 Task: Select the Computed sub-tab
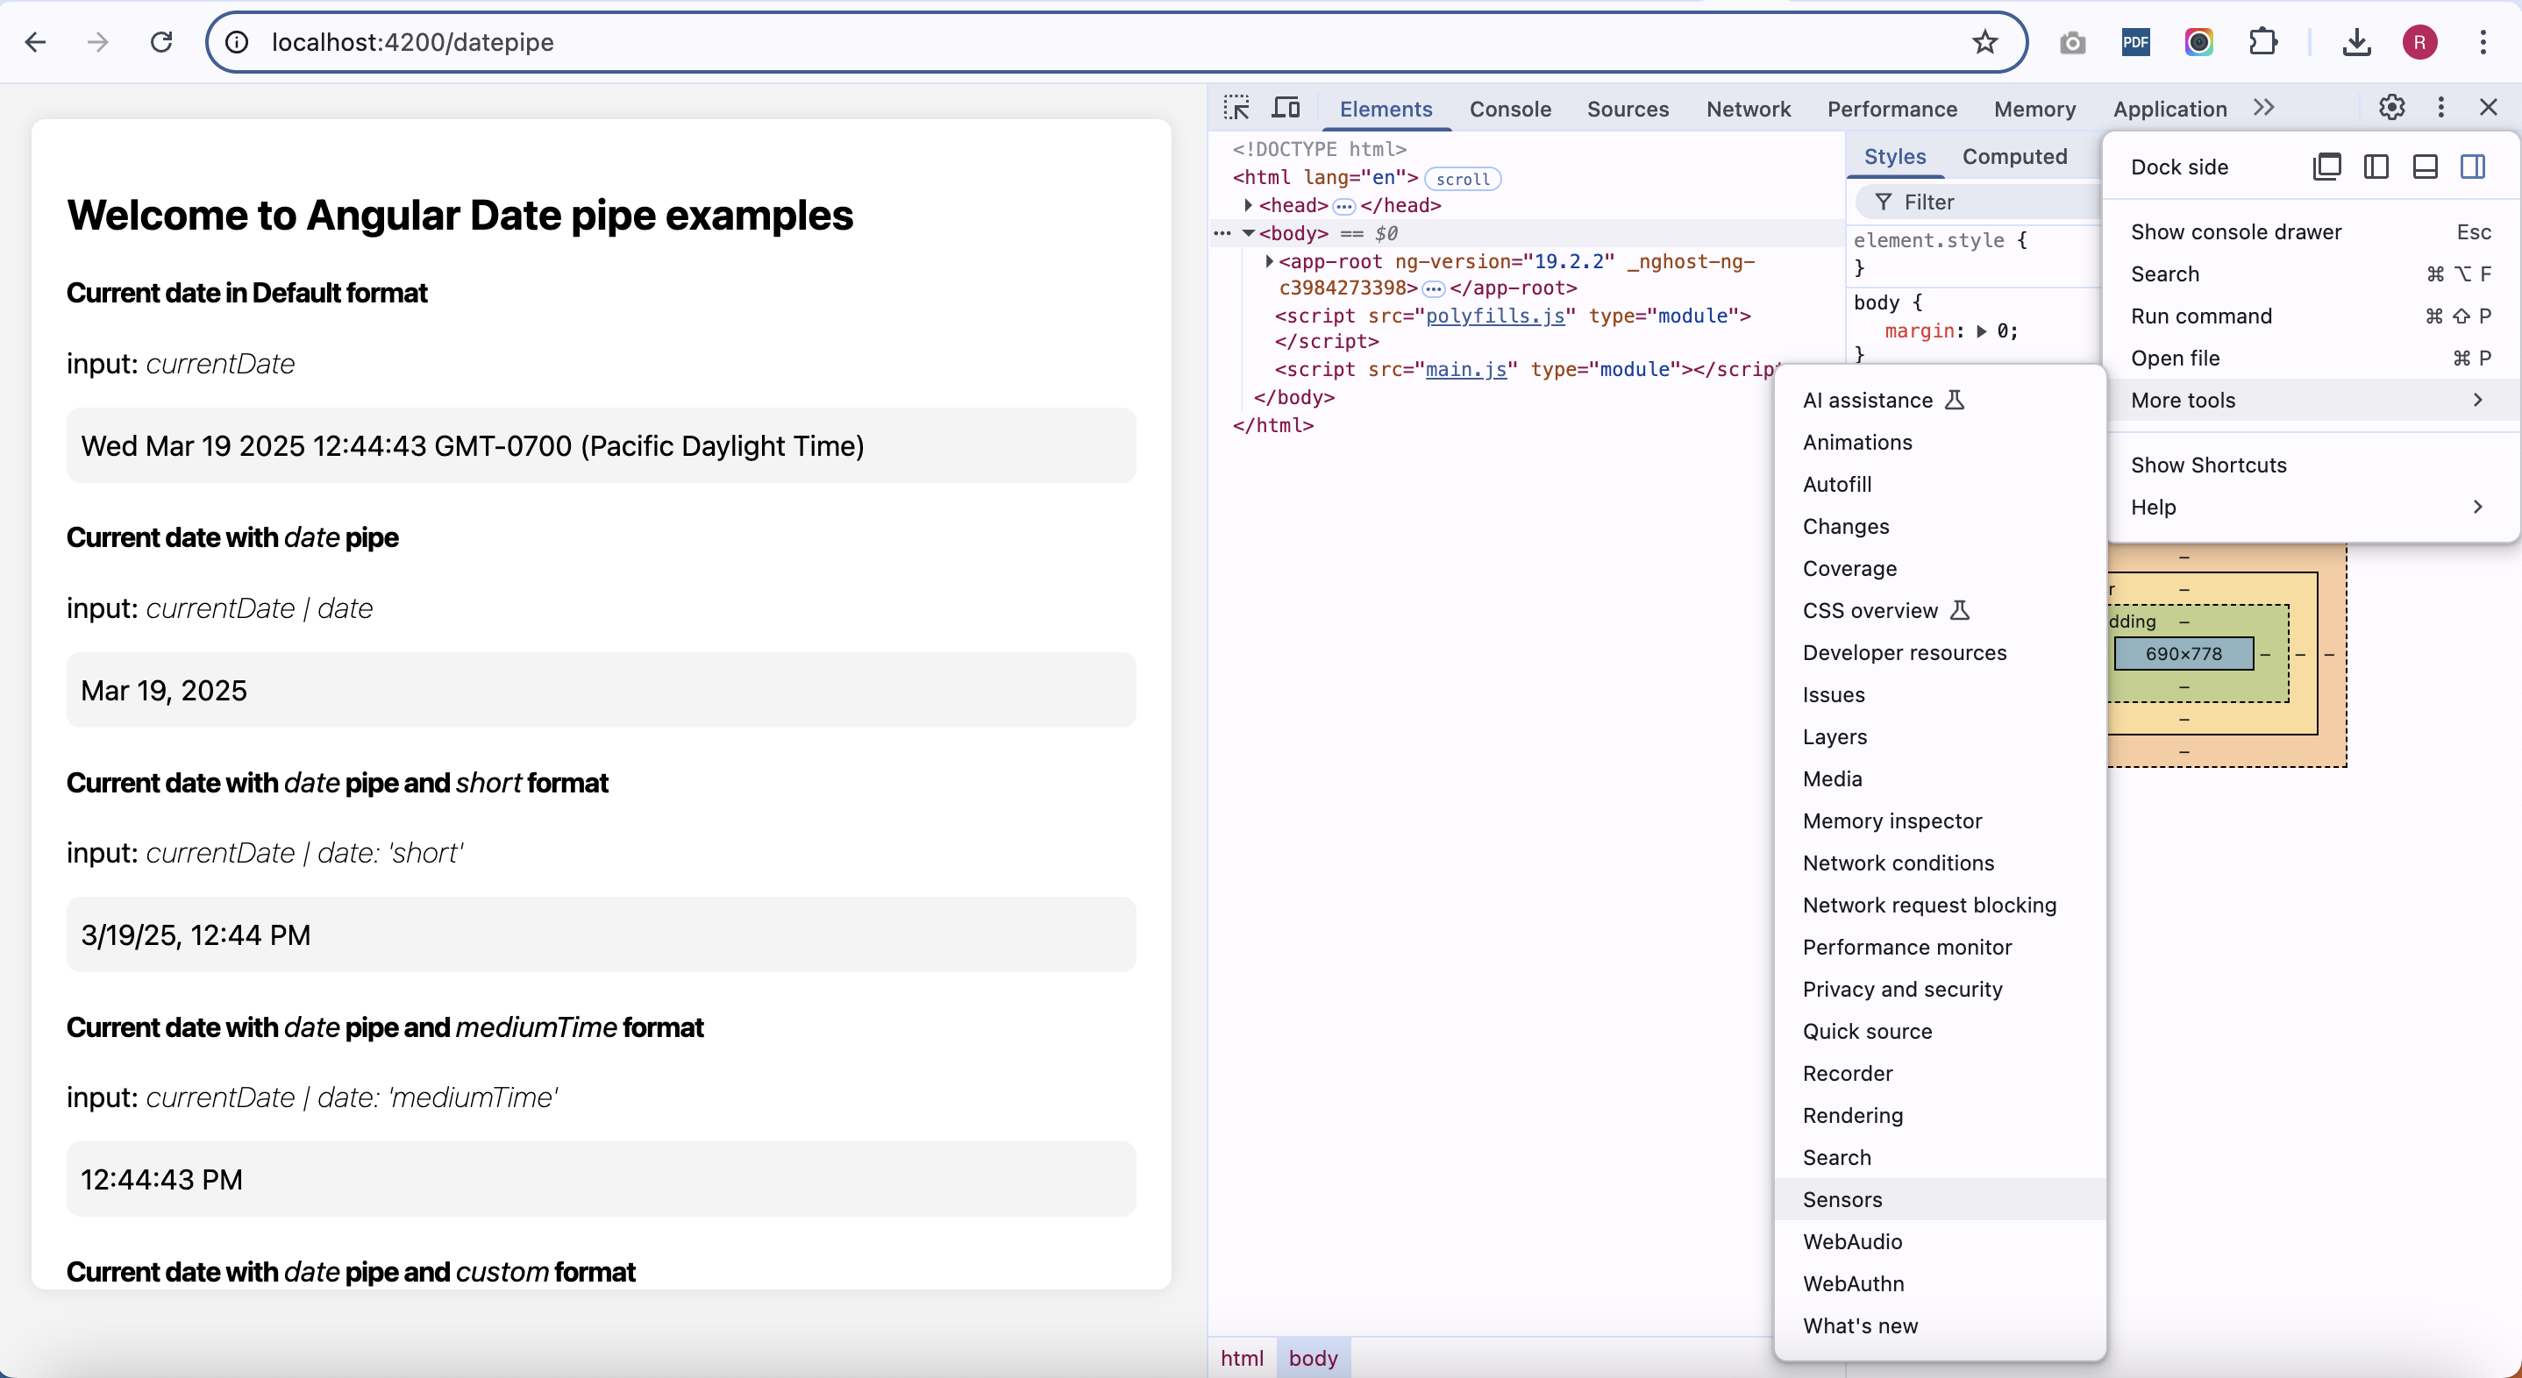(2014, 157)
